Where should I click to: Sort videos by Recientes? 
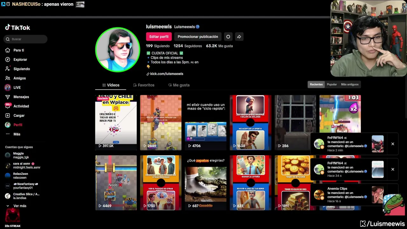pyautogui.click(x=316, y=84)
